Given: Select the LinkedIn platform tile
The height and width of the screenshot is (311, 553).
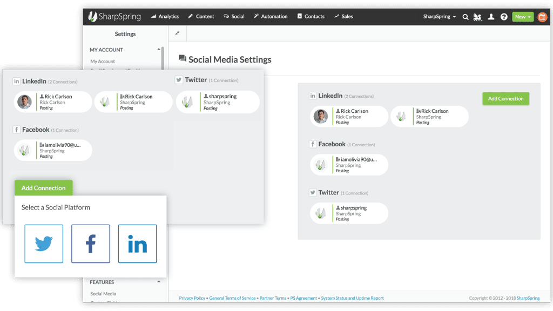Looking at the screenshot, I should point(138,244).
